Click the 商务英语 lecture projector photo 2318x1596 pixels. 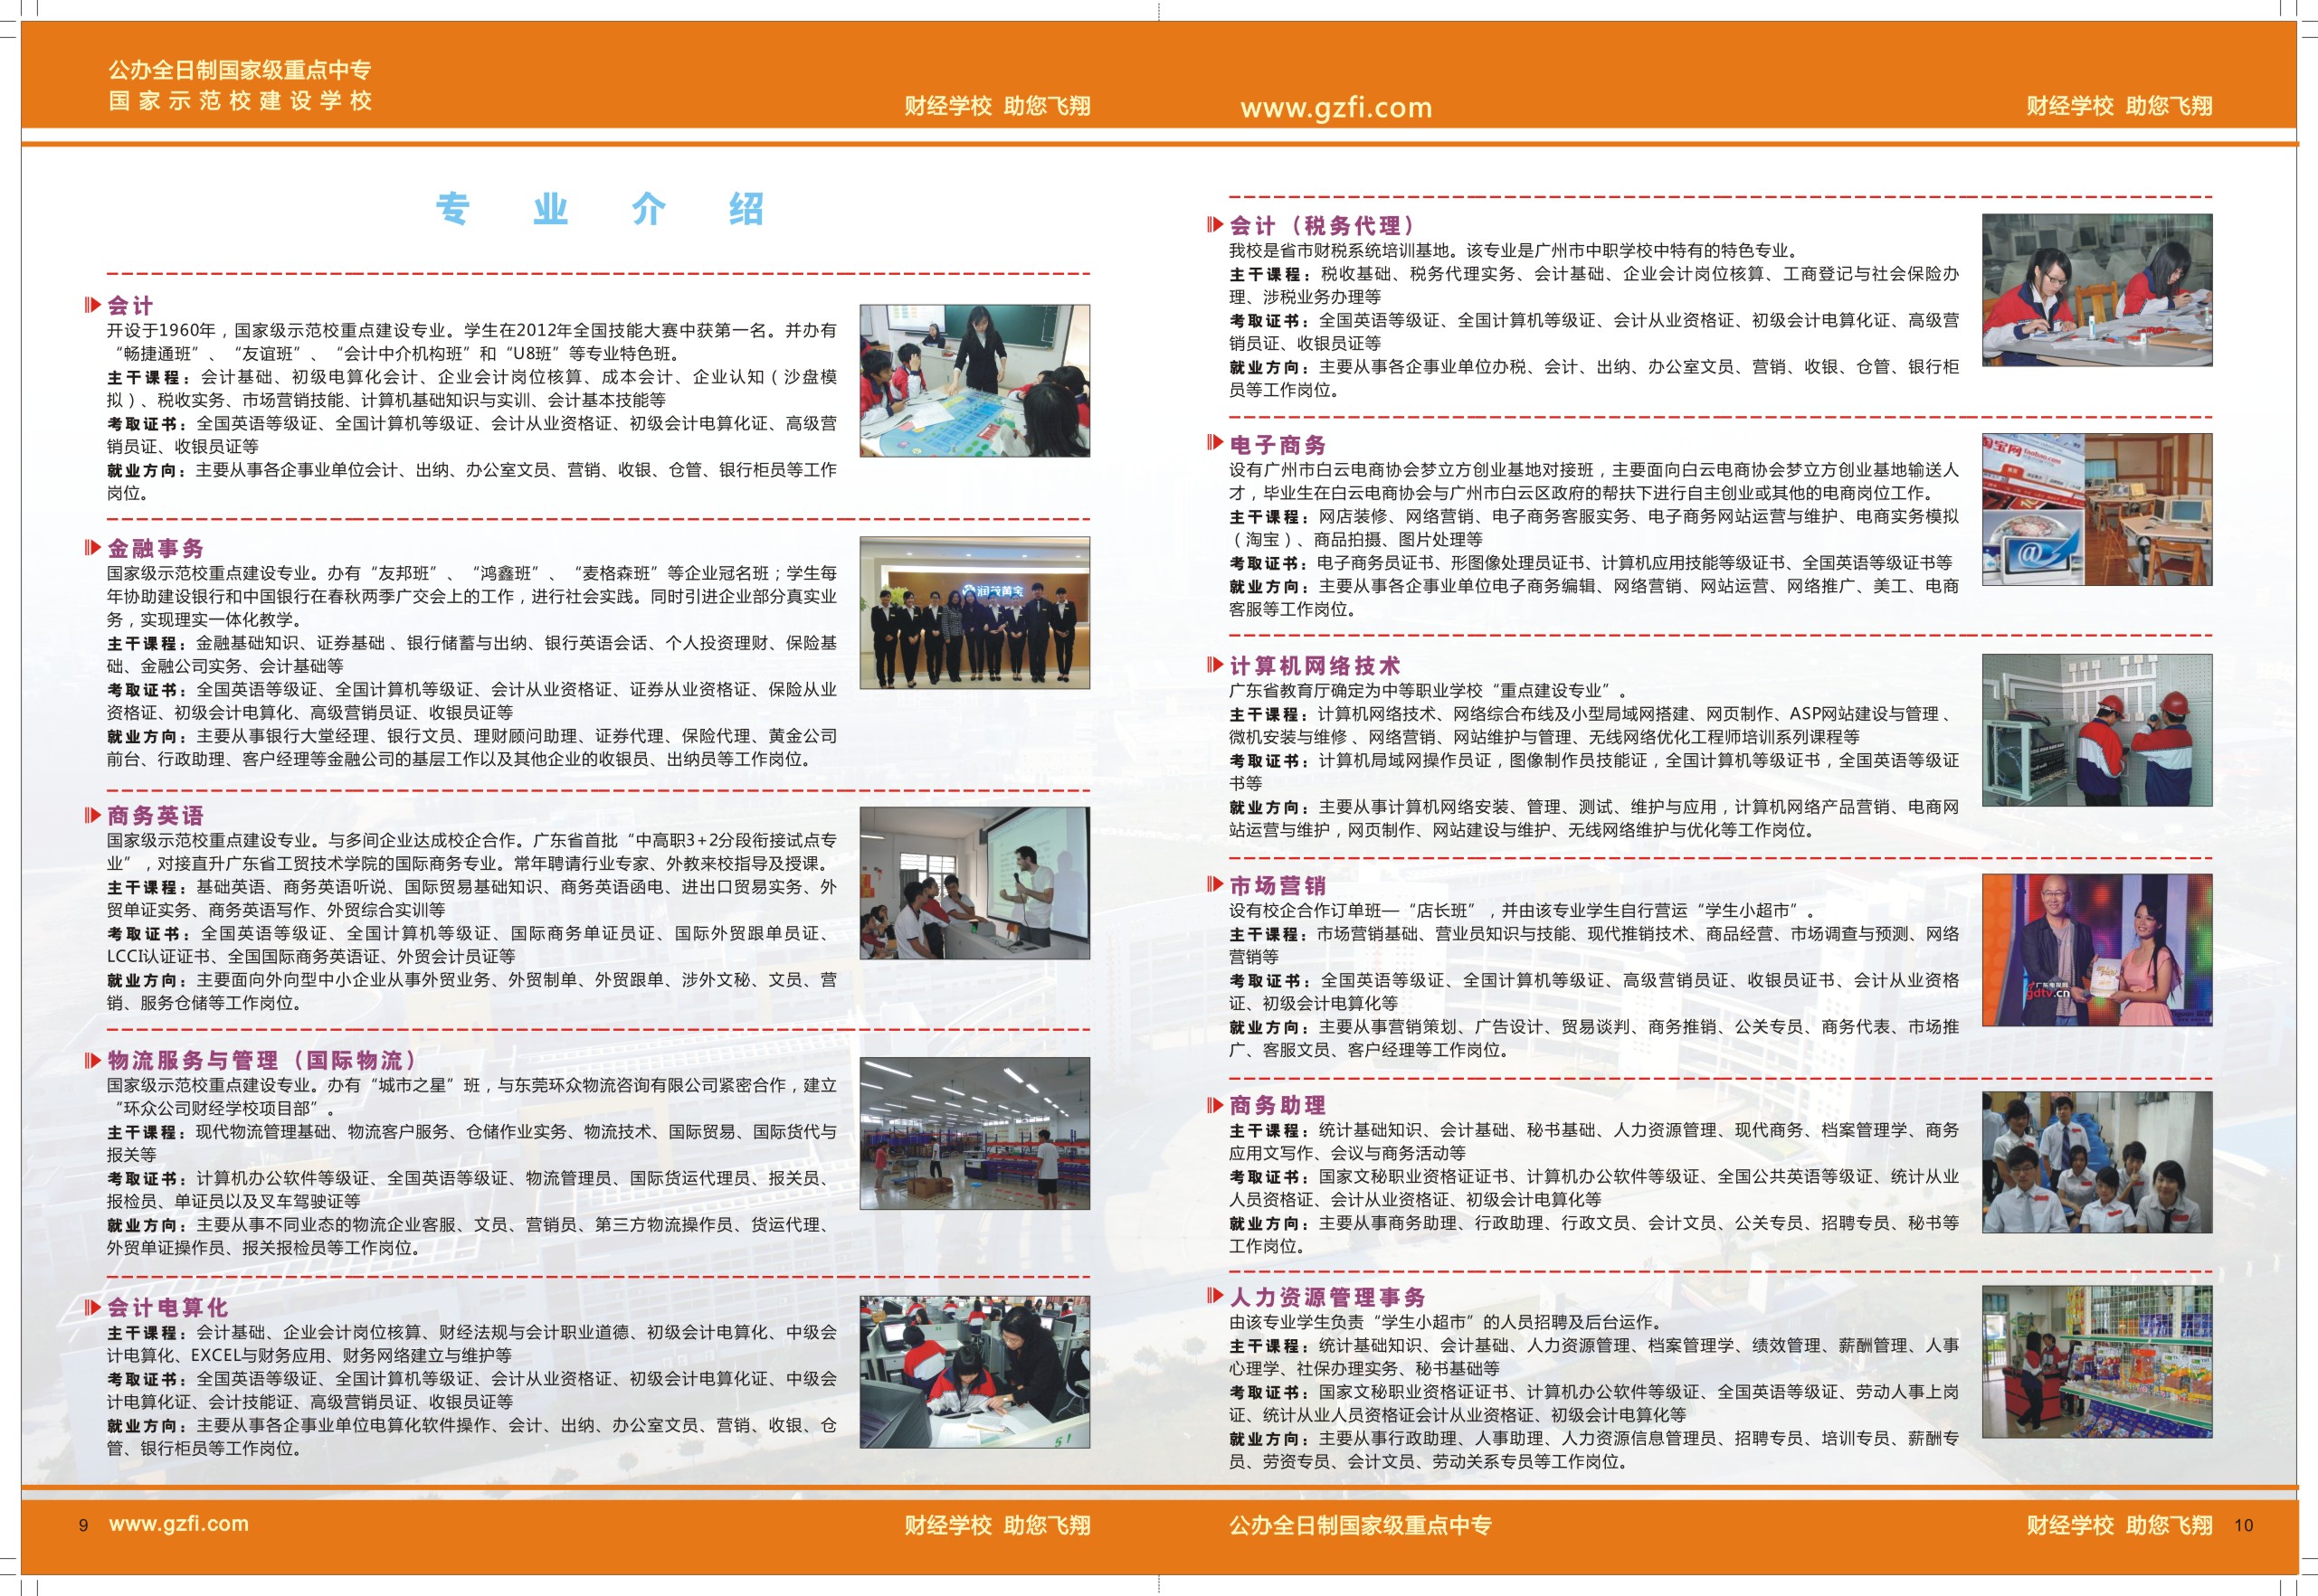pos(974,883)
